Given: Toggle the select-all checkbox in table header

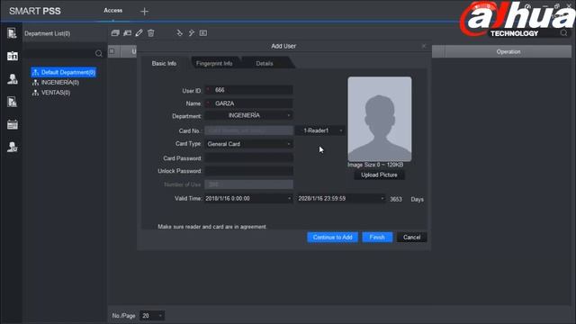Looking at the screenshot, I should [112, 51].
